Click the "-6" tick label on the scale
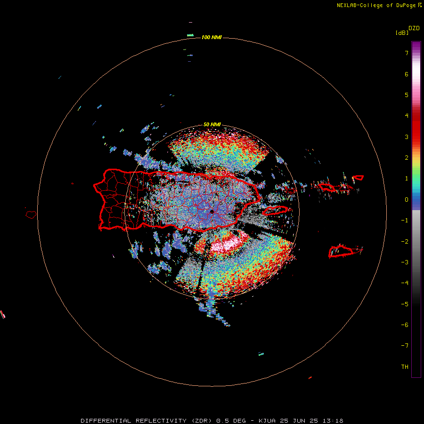This screenshot has width=424, height=424. [x=405, y=325]
